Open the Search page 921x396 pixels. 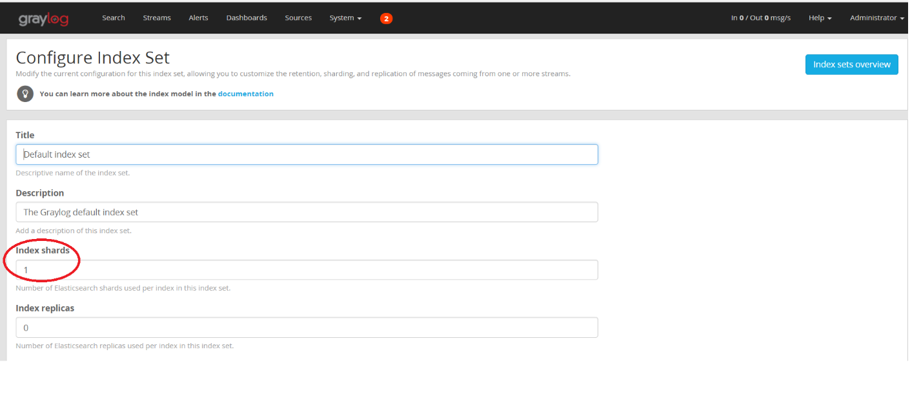114,18
